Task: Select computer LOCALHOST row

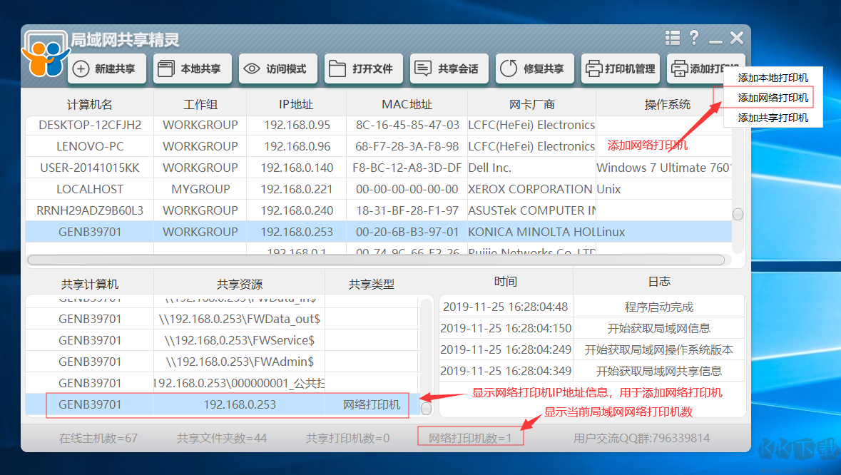Action: [379, 189]
